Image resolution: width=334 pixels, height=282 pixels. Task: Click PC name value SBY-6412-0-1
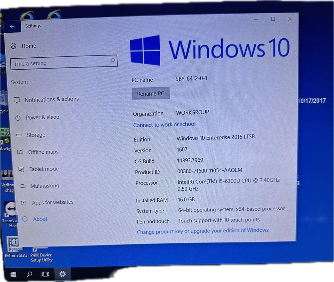(191, 79)
